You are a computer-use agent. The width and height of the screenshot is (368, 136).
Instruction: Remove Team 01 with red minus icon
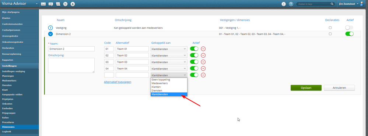[x=203, y=49]
